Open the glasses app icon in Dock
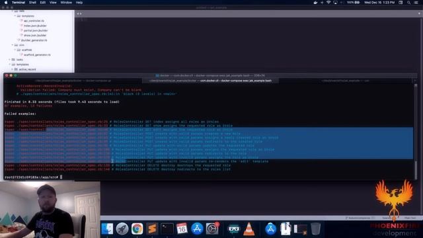 [233, 229]
